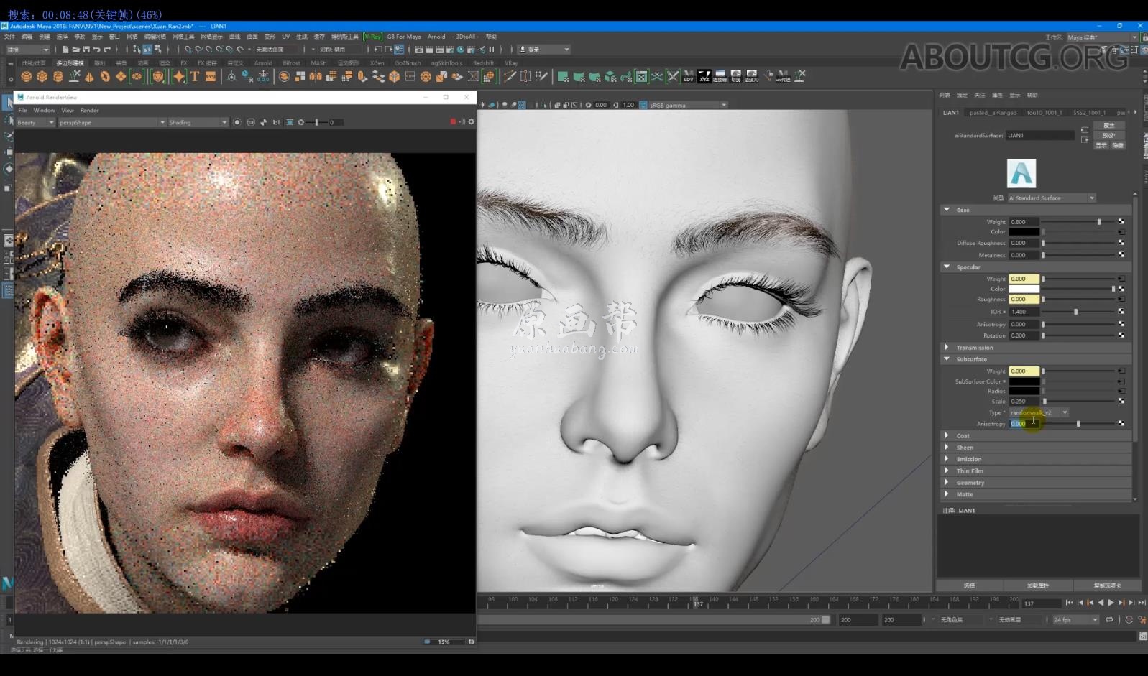
Task: Click the go-to-output connection icon beside LIAN1
Action: [x=1085, y=139]
